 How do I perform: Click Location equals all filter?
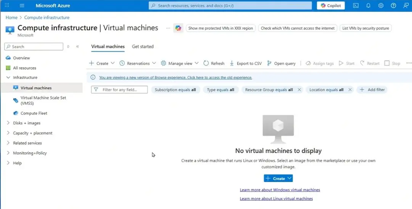[x=326, y=90]
